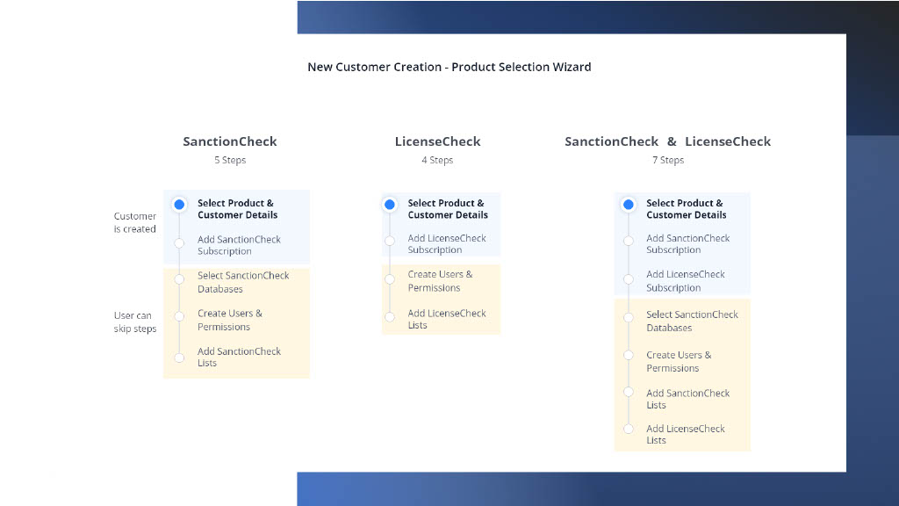Click the 'Customer is created' annotation
This screenshot has width=899, height=506.
134,222
